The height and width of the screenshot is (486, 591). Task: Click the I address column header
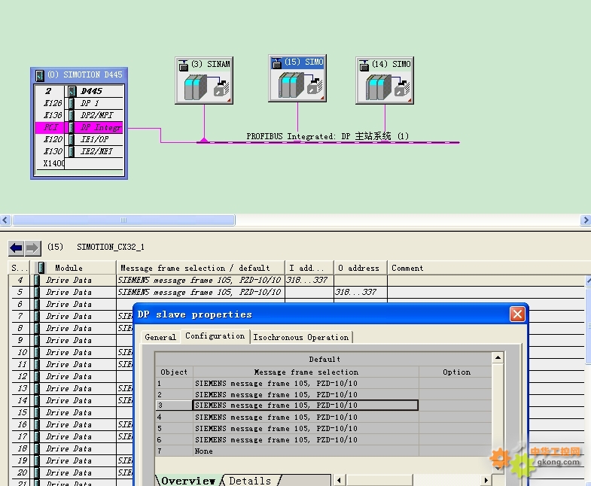click(x=309, y=268)
